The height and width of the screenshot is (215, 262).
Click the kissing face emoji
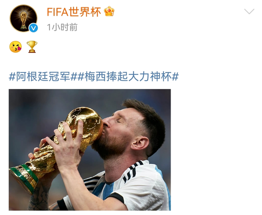(16, 47)
